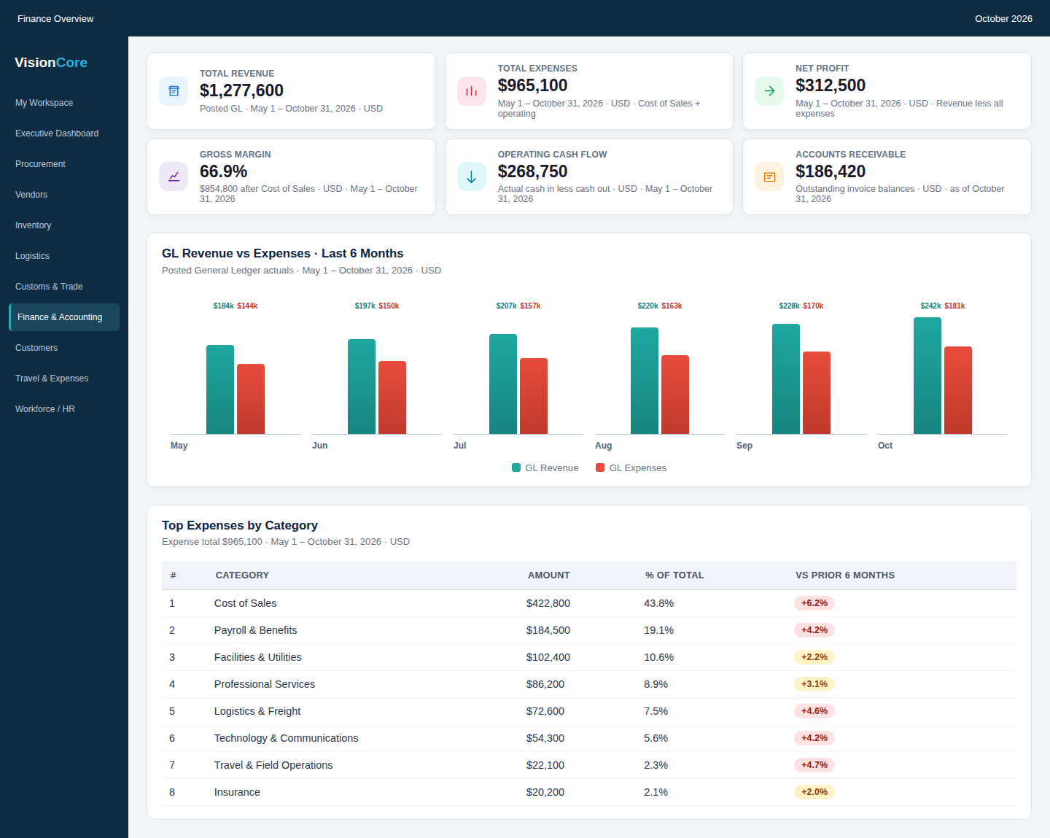Select the July GL Expenses bar

[534, 396]
